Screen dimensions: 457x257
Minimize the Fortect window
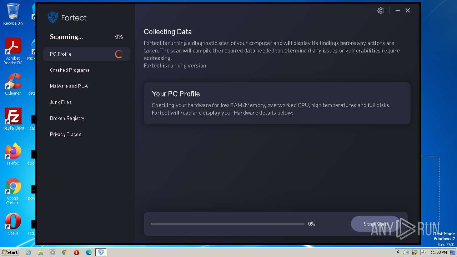coord(398,11)
